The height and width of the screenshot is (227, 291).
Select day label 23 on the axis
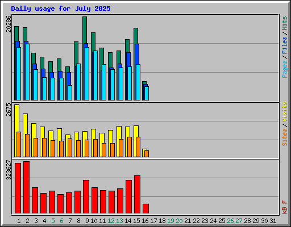pyautogui.click(x=205, y=221)
